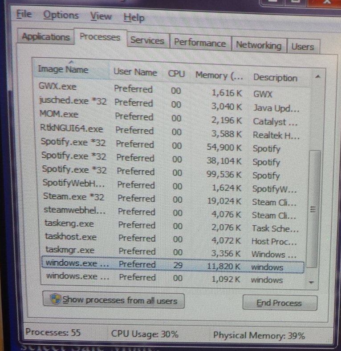
Task: Select the steamwebhel... process
Action: 173,212
